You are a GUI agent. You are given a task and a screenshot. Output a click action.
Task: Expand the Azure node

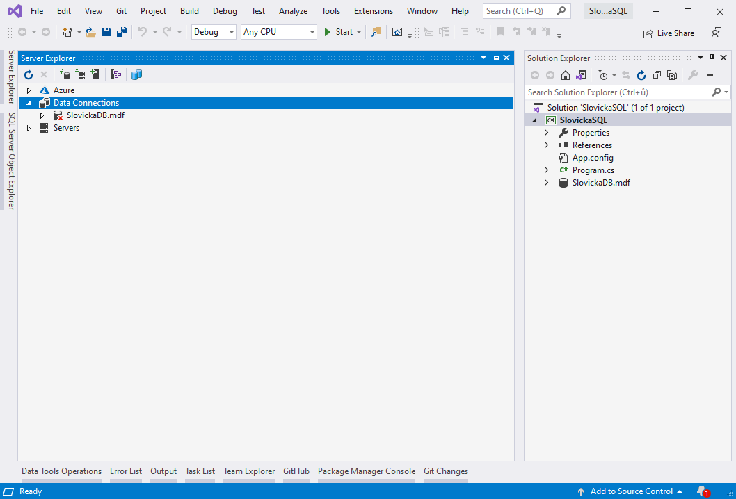[29, 90]
